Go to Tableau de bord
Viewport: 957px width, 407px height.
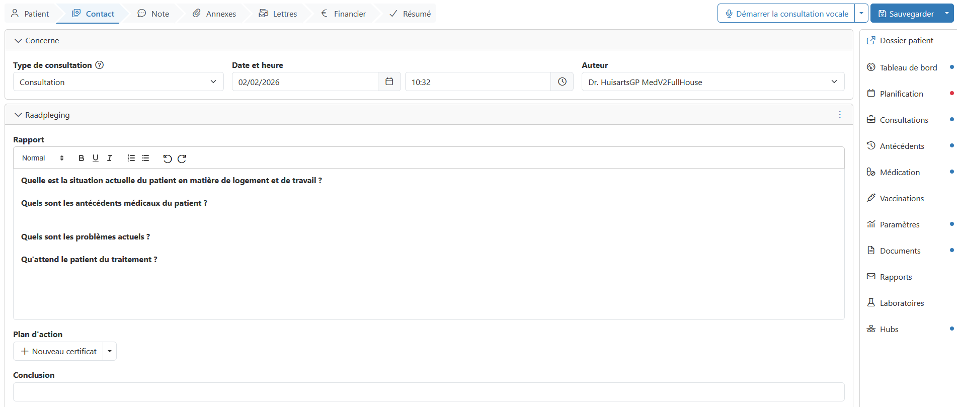tap(902, 67)
